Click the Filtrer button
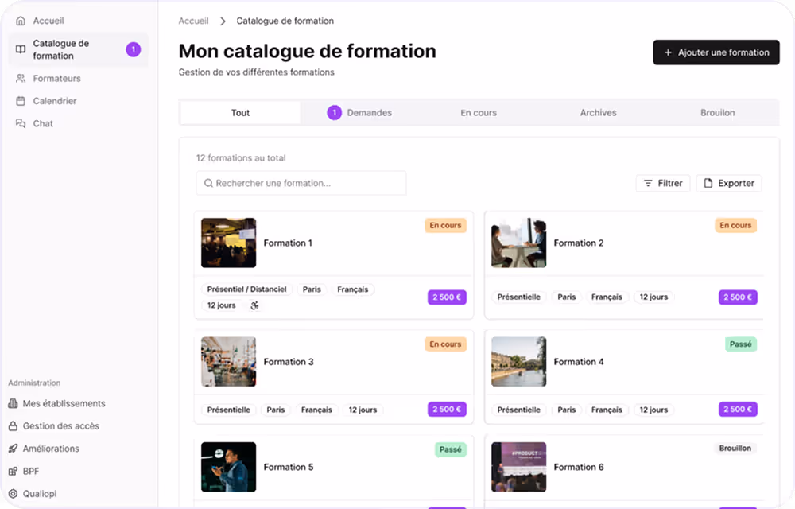The image size is (795, 509). pos(663,183)
